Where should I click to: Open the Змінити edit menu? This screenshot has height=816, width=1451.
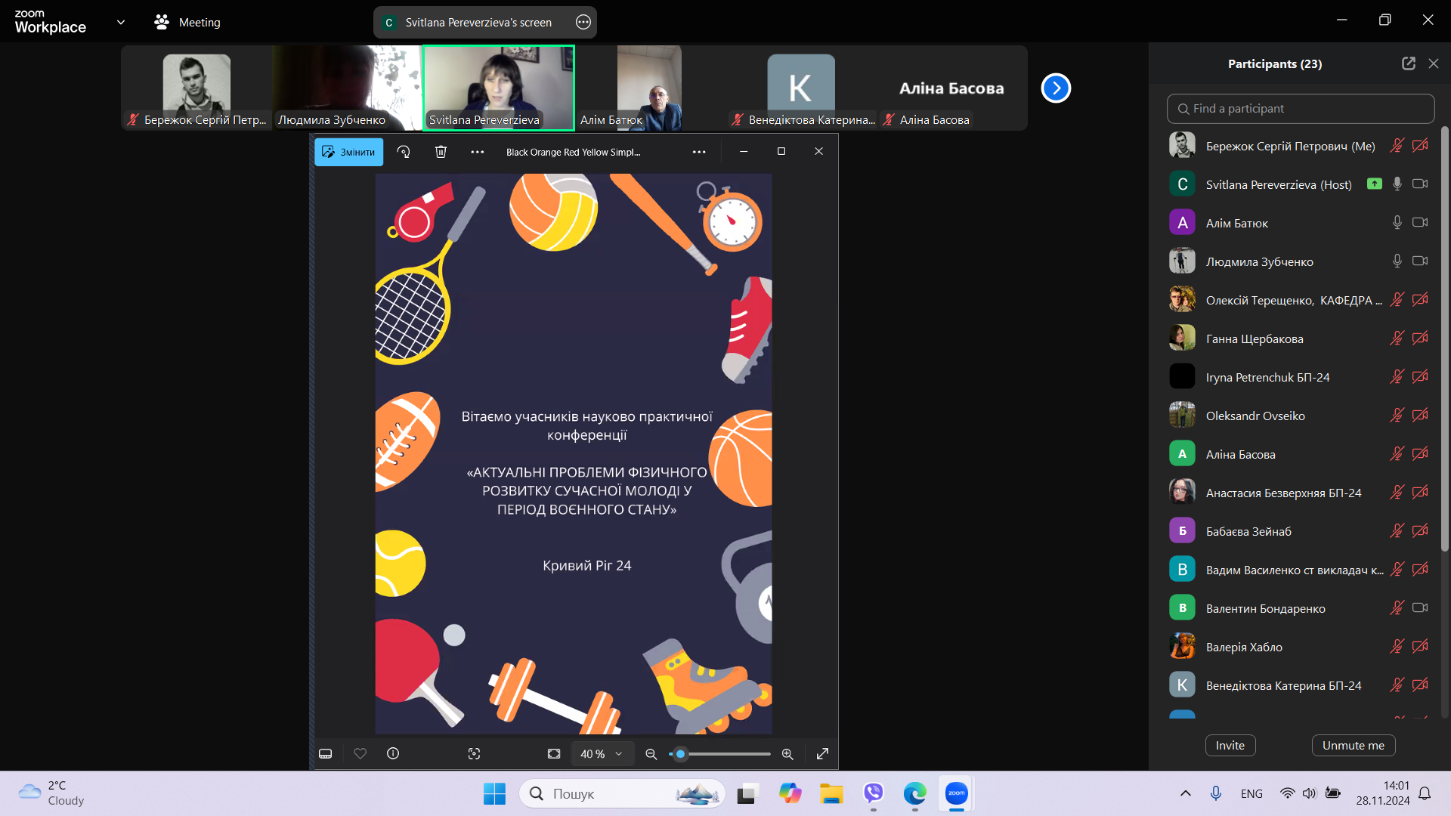(348, 152)
